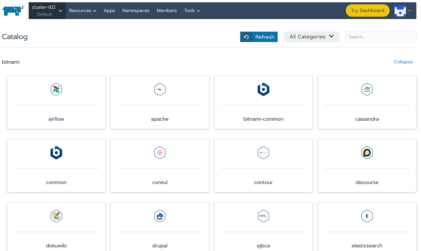Open the dokuwiki chart icon
The image size is (421, 251).
point(56,216)
